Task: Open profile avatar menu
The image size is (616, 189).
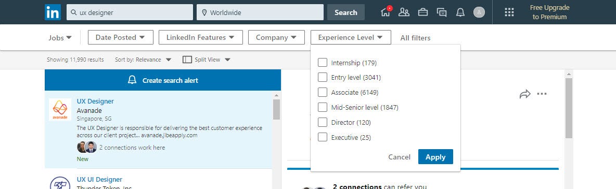Action: (x=479, y=12)
